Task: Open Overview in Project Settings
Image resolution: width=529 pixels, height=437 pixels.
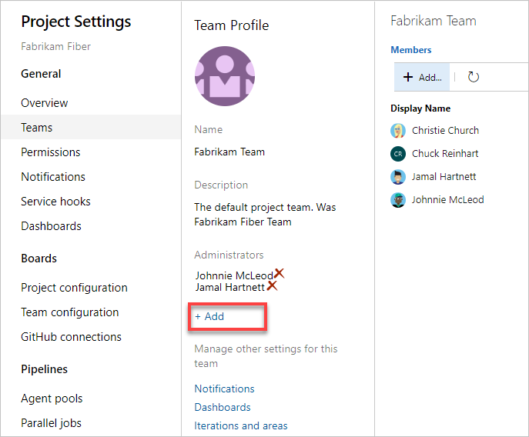Action: (x=45, y=103)
